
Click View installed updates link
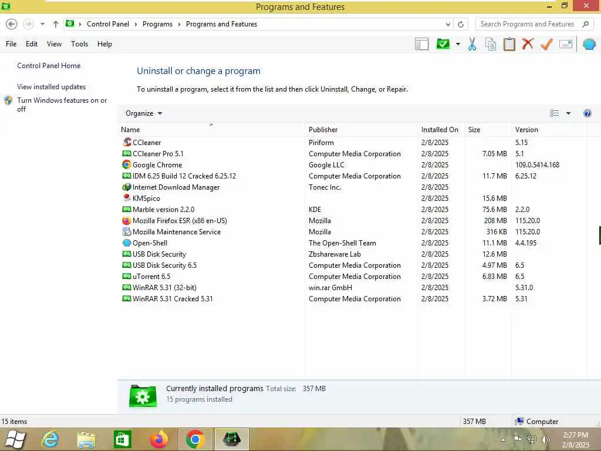(52, 87)
